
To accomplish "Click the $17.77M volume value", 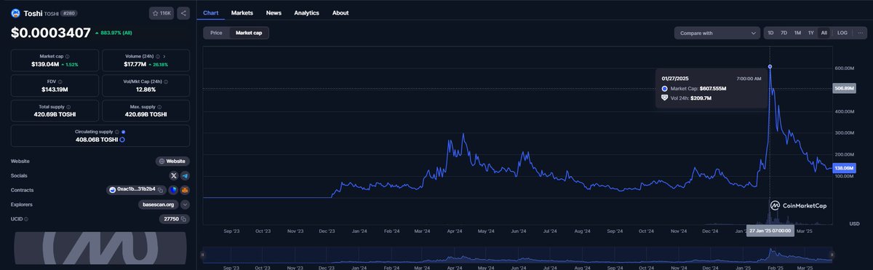I will pos(136,64).
